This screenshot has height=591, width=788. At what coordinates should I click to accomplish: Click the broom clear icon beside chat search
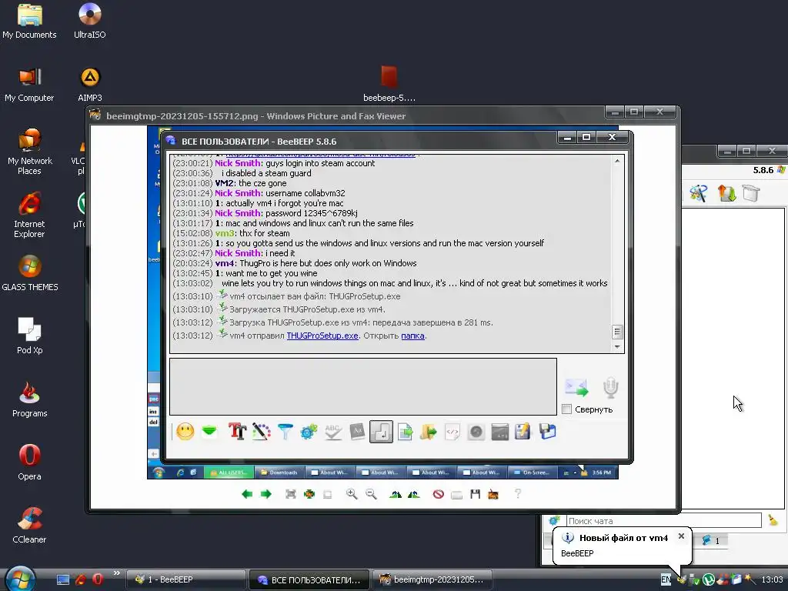click(773, 521)
